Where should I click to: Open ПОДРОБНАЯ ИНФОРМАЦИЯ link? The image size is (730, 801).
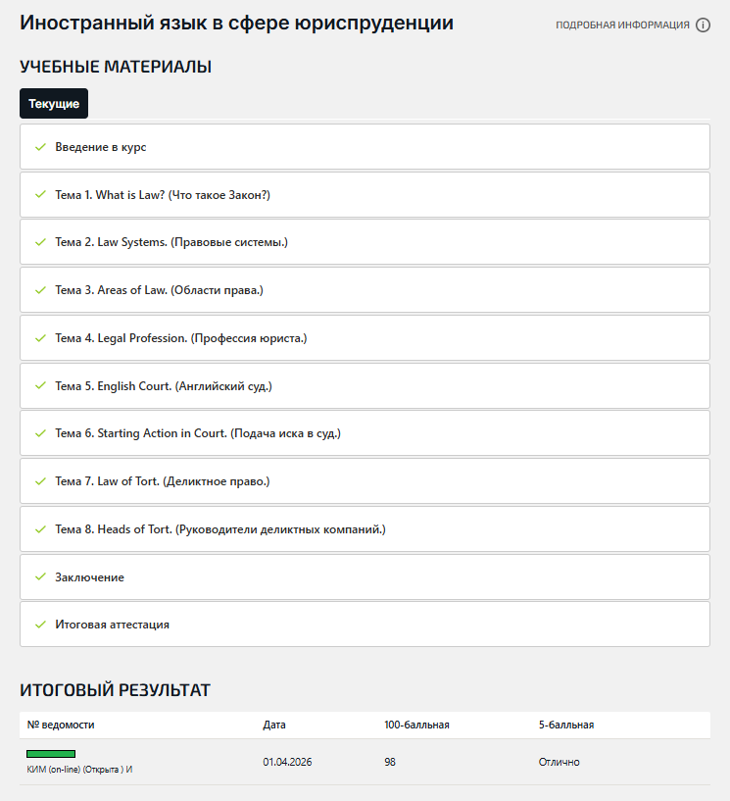tap(622, 25)
